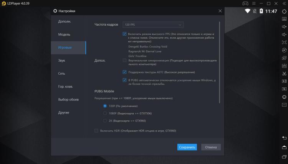Toggle PUBG mouse acceleration checkbox
This screenshot has height=164, width=288.
pos(124,80)
